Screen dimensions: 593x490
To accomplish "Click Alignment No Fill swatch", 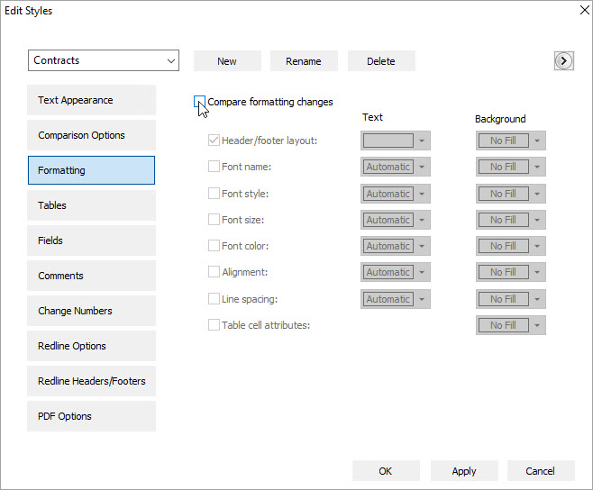I will pos(504,272).
